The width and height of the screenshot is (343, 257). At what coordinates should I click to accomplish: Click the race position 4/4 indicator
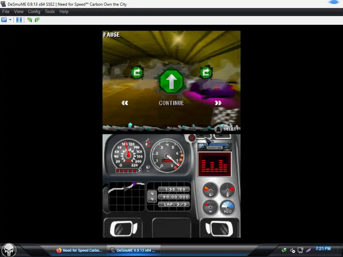click(152, 196)
